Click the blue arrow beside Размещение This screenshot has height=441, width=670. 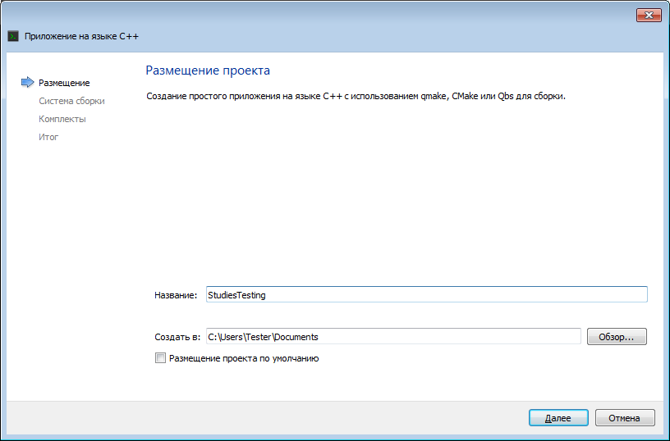pos(27,83)
